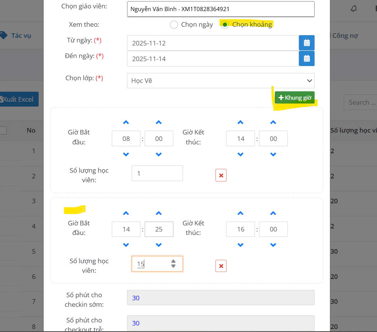Select the Chọn ngày radio option
Image resolution: width=377 pixels, height=332 pixels.
[174, 25]
